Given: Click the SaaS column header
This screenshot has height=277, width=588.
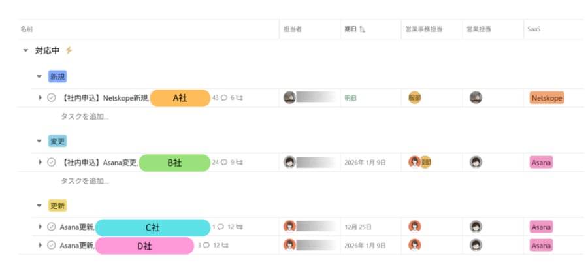Looking at the screenshot, I should click(534, 29).
